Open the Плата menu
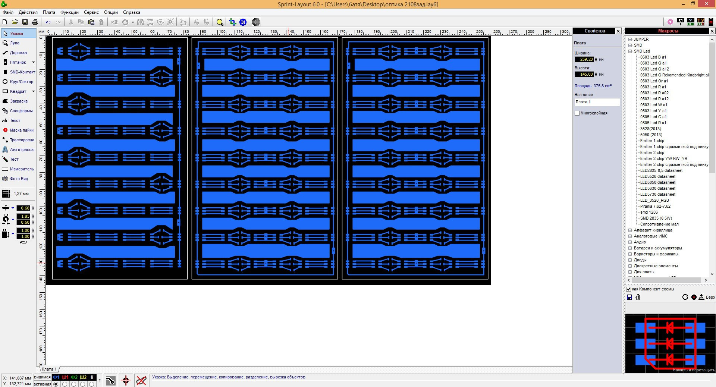The image size is (716, 387). click(x=49, y=12)
